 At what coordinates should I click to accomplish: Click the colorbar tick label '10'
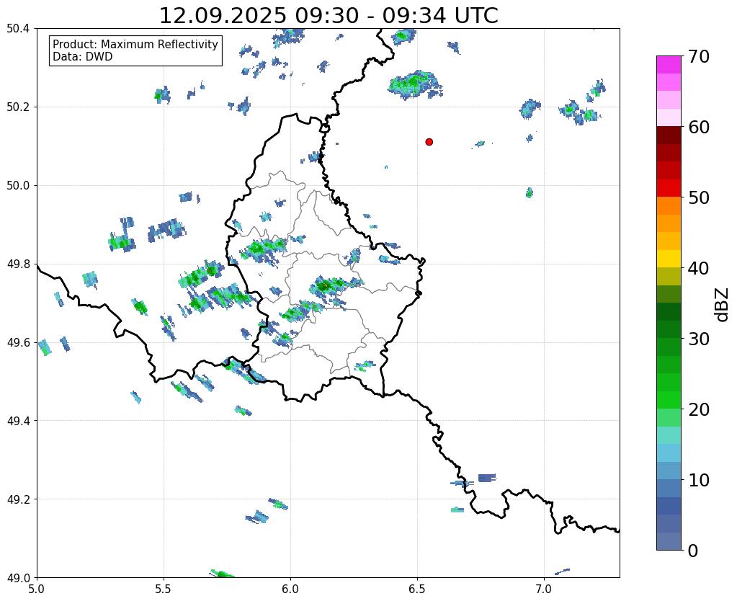699,480
